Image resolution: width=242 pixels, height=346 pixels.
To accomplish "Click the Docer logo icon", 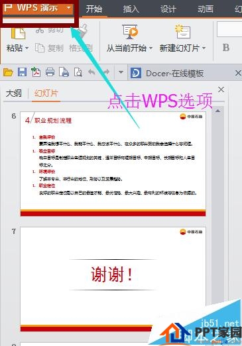I will [136, 73].
